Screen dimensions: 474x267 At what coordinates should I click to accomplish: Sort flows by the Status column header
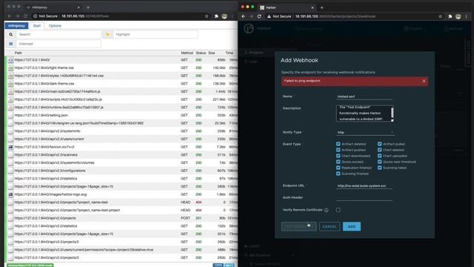201,53
